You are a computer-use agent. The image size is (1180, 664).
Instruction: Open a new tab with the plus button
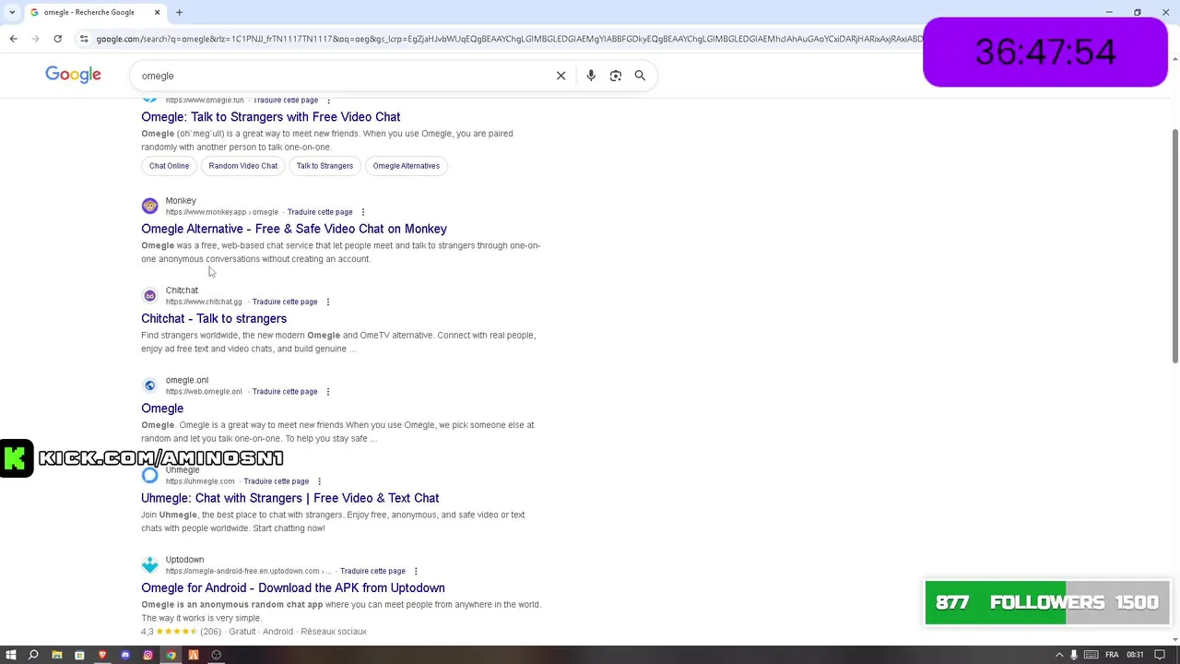pyautogui.click(x=179, y=12)
